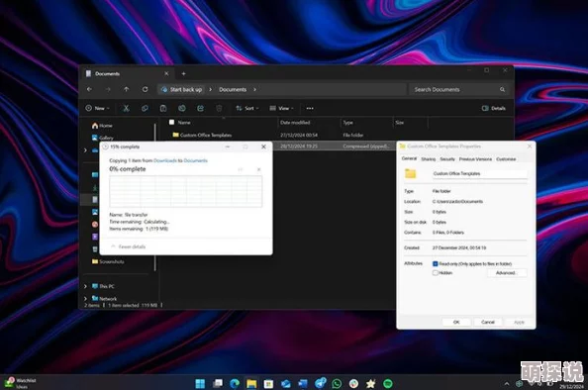The image size is (588, 390).
Task: Open the Windows Start menu
Action: tap(200, 383)
